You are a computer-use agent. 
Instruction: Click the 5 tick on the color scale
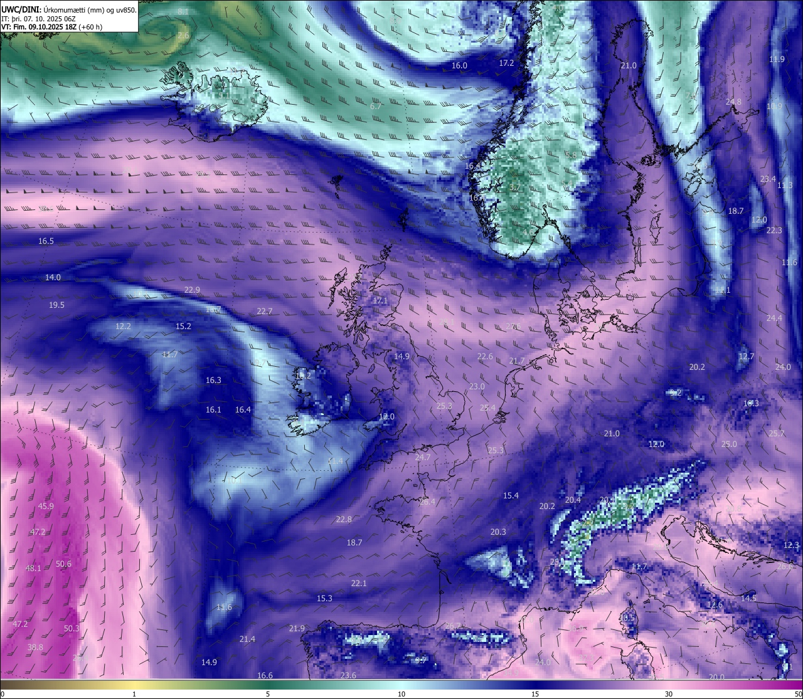(268, 694)
